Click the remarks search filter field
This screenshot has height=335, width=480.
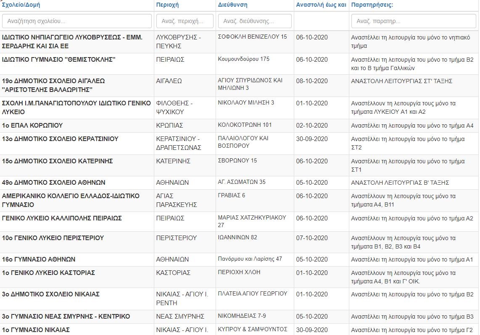coord(414,21)
